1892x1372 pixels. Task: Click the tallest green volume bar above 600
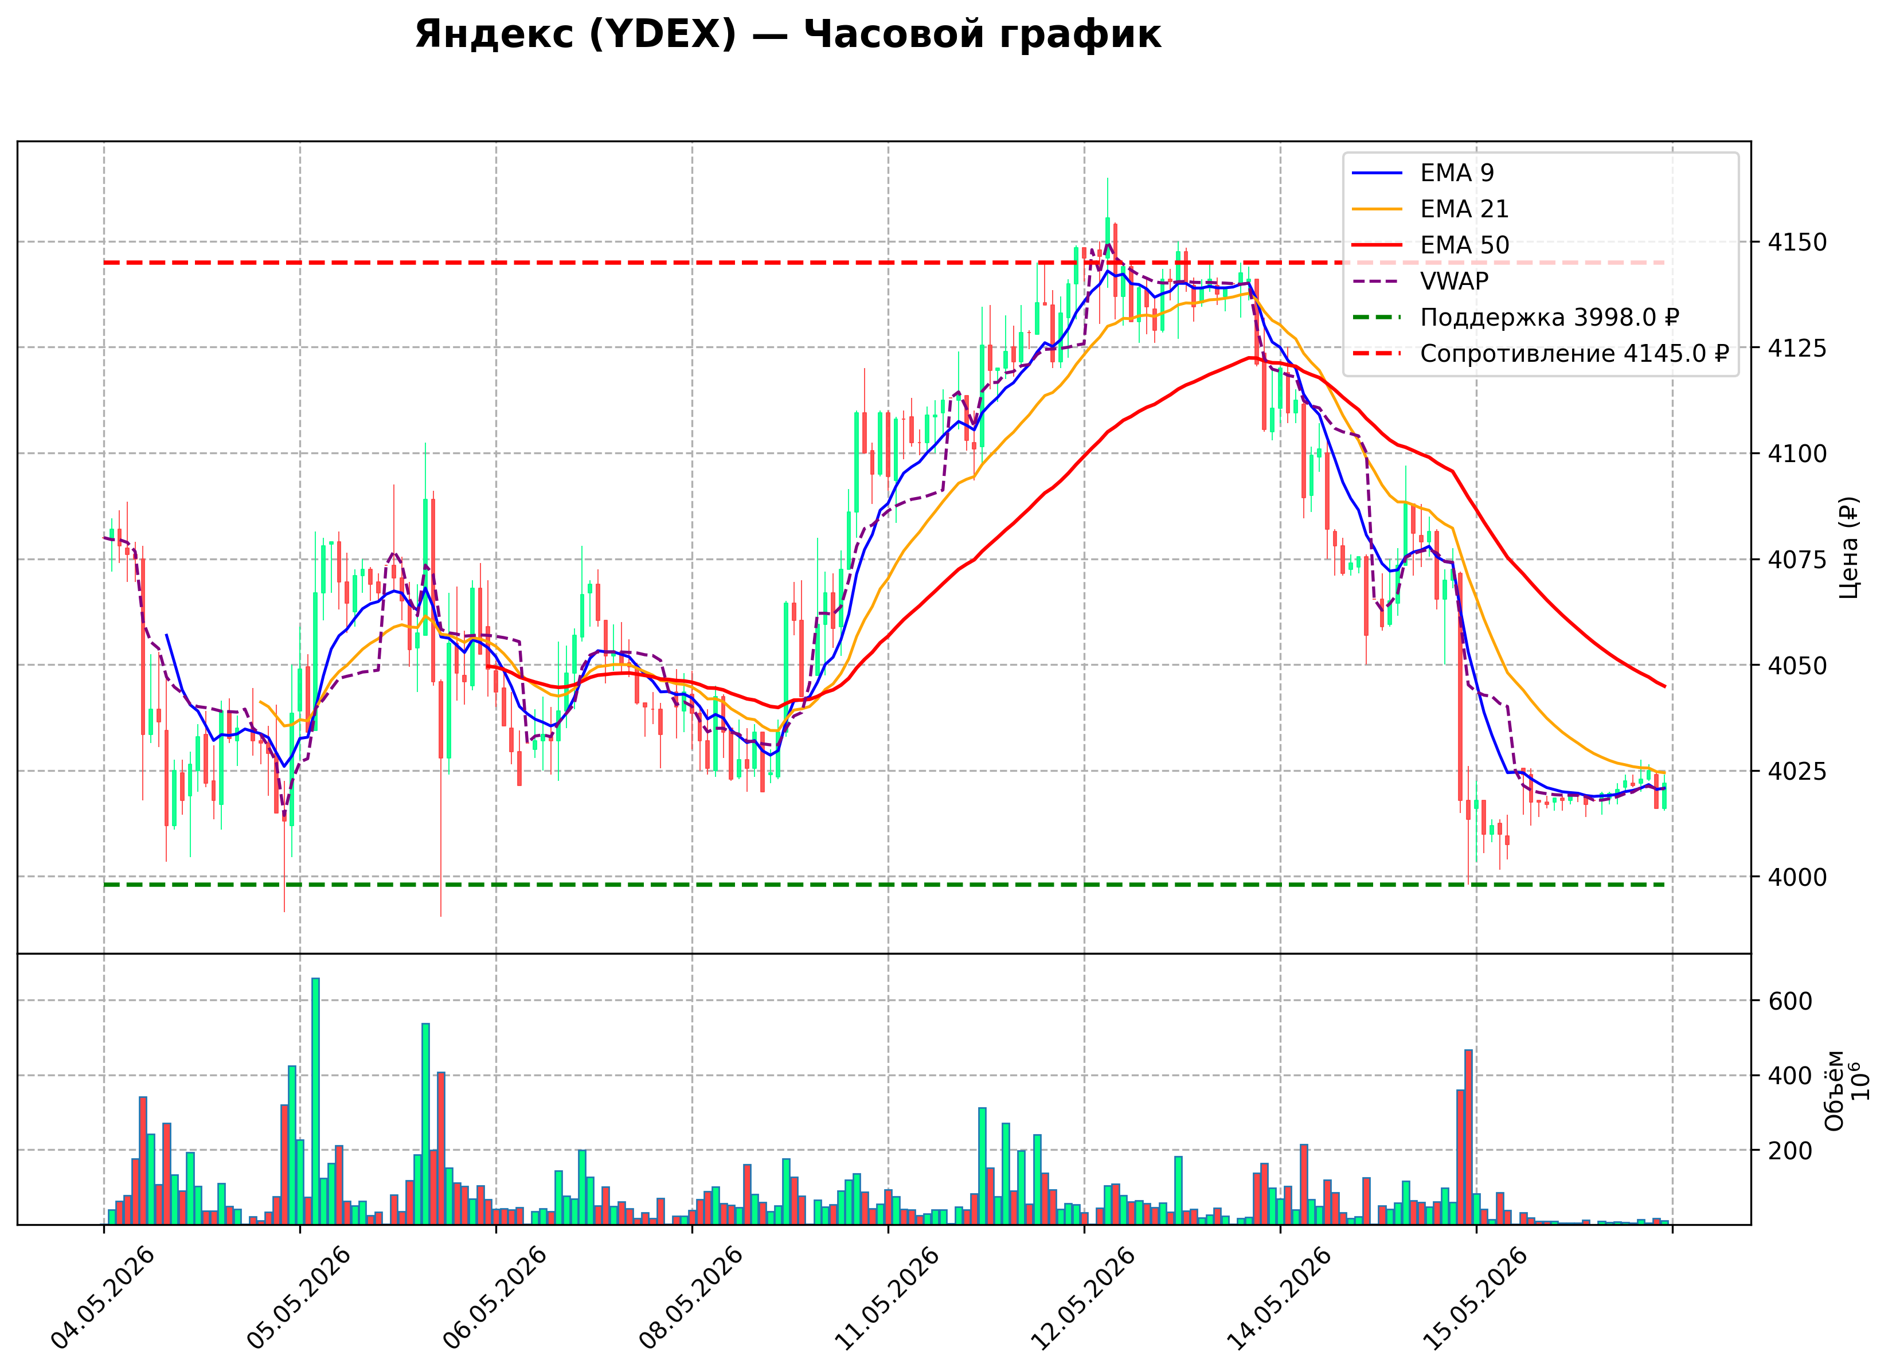point(315,1101)
